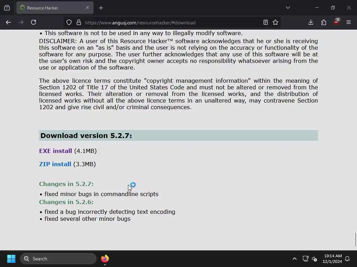Reload the current page
The width and height of the screenshot is (357, 267).
(x=33, y=22)
